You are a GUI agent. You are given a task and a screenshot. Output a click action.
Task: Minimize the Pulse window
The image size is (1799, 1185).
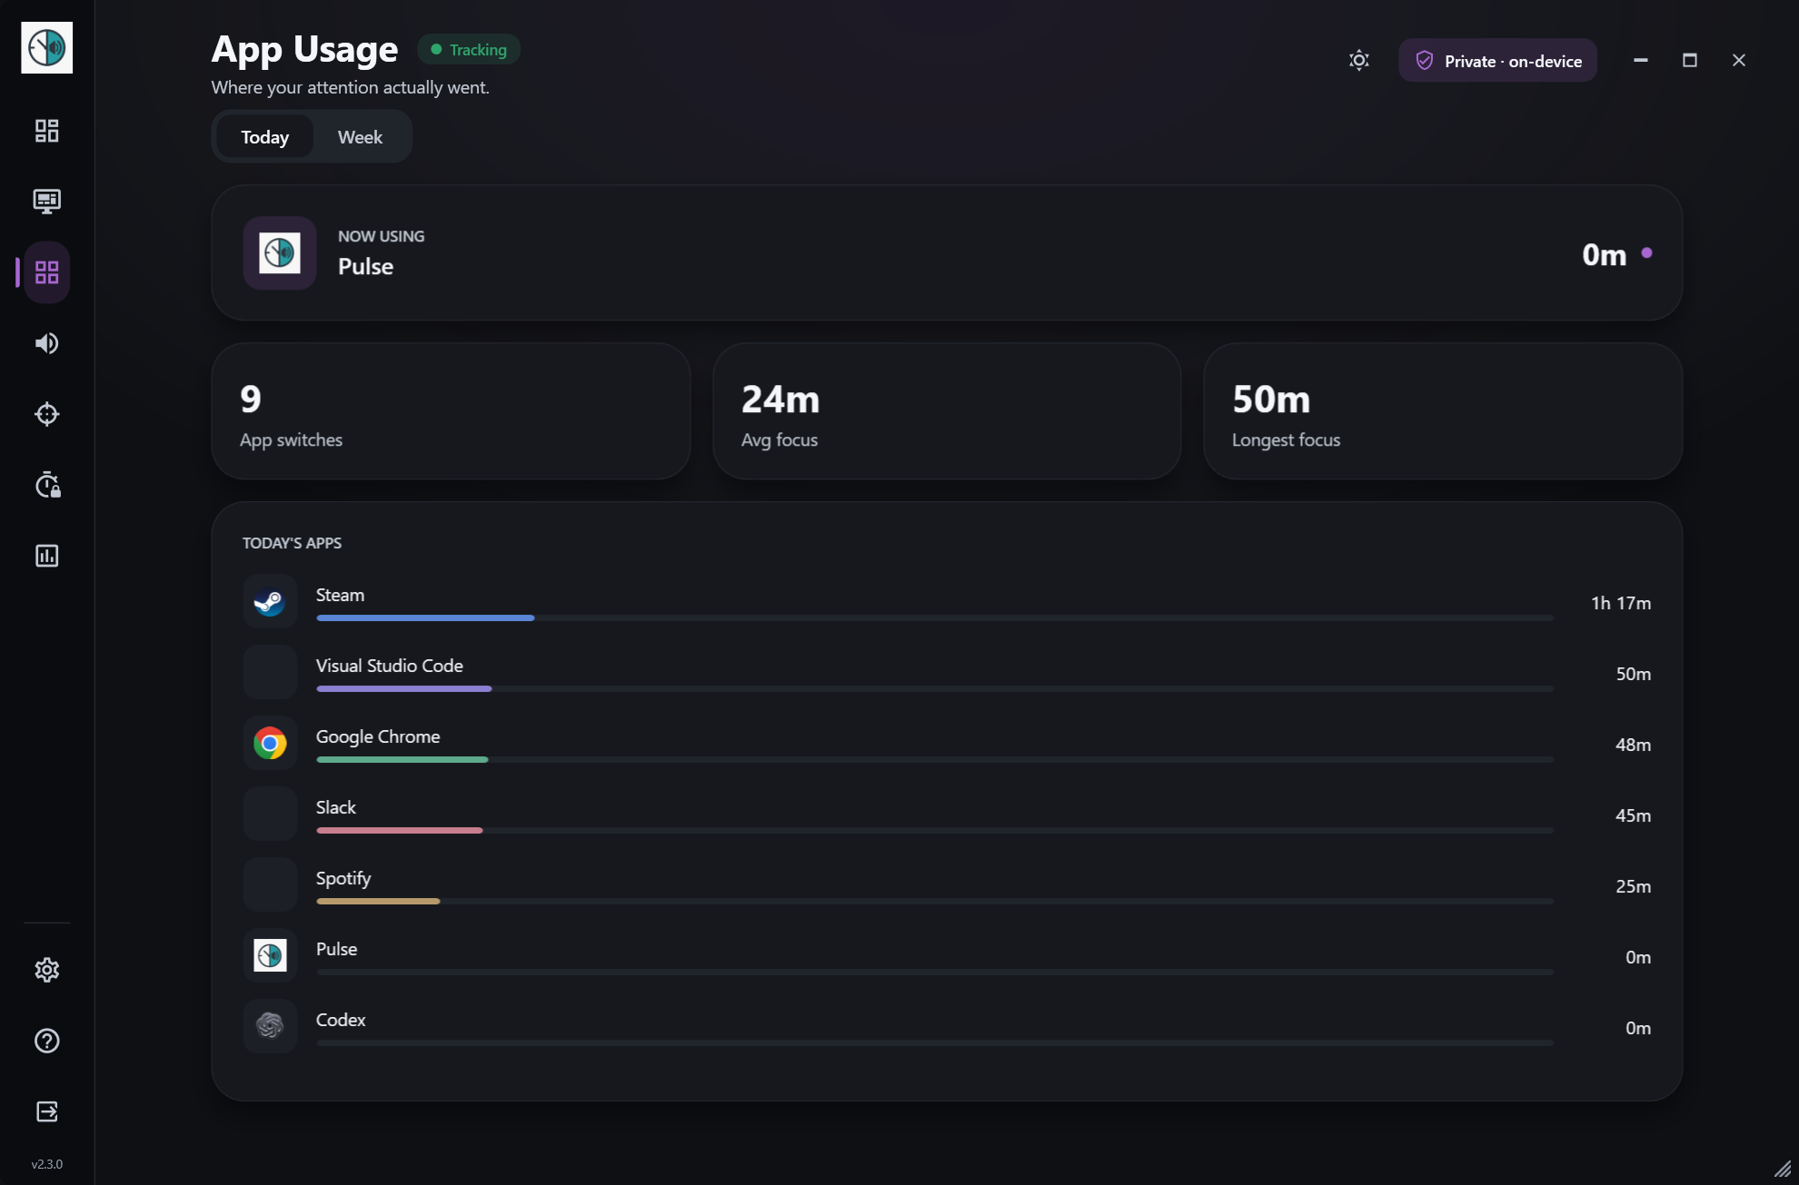tap(1641, 60)
